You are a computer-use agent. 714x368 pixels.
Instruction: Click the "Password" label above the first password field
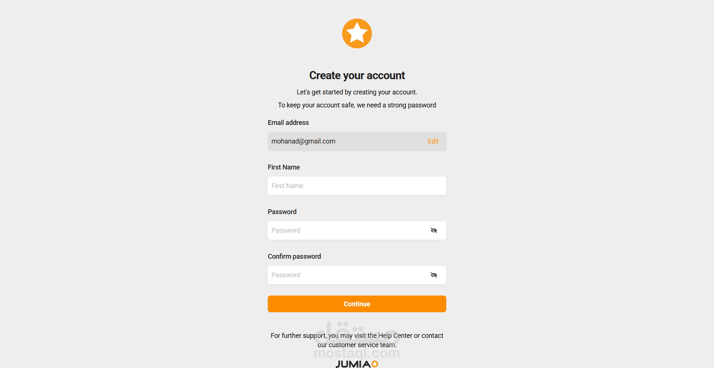[x=282, y=212]
